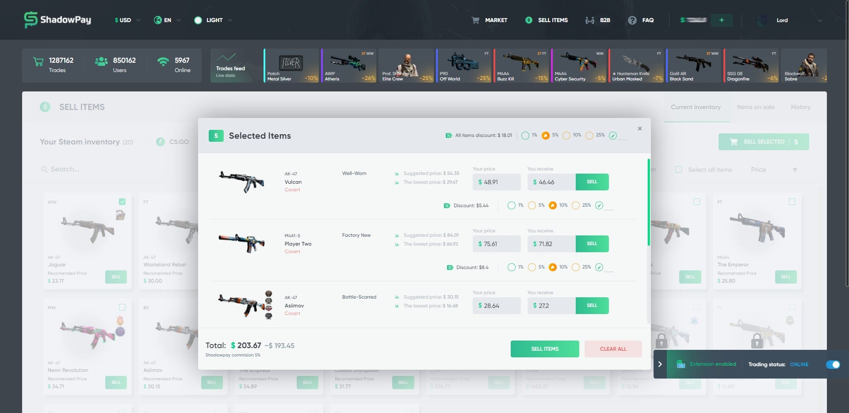Image resolution: width=849 pixels, height=413 pixels.
Task: Click Asiimov suggested price chart icon
Action: (397, 297)
